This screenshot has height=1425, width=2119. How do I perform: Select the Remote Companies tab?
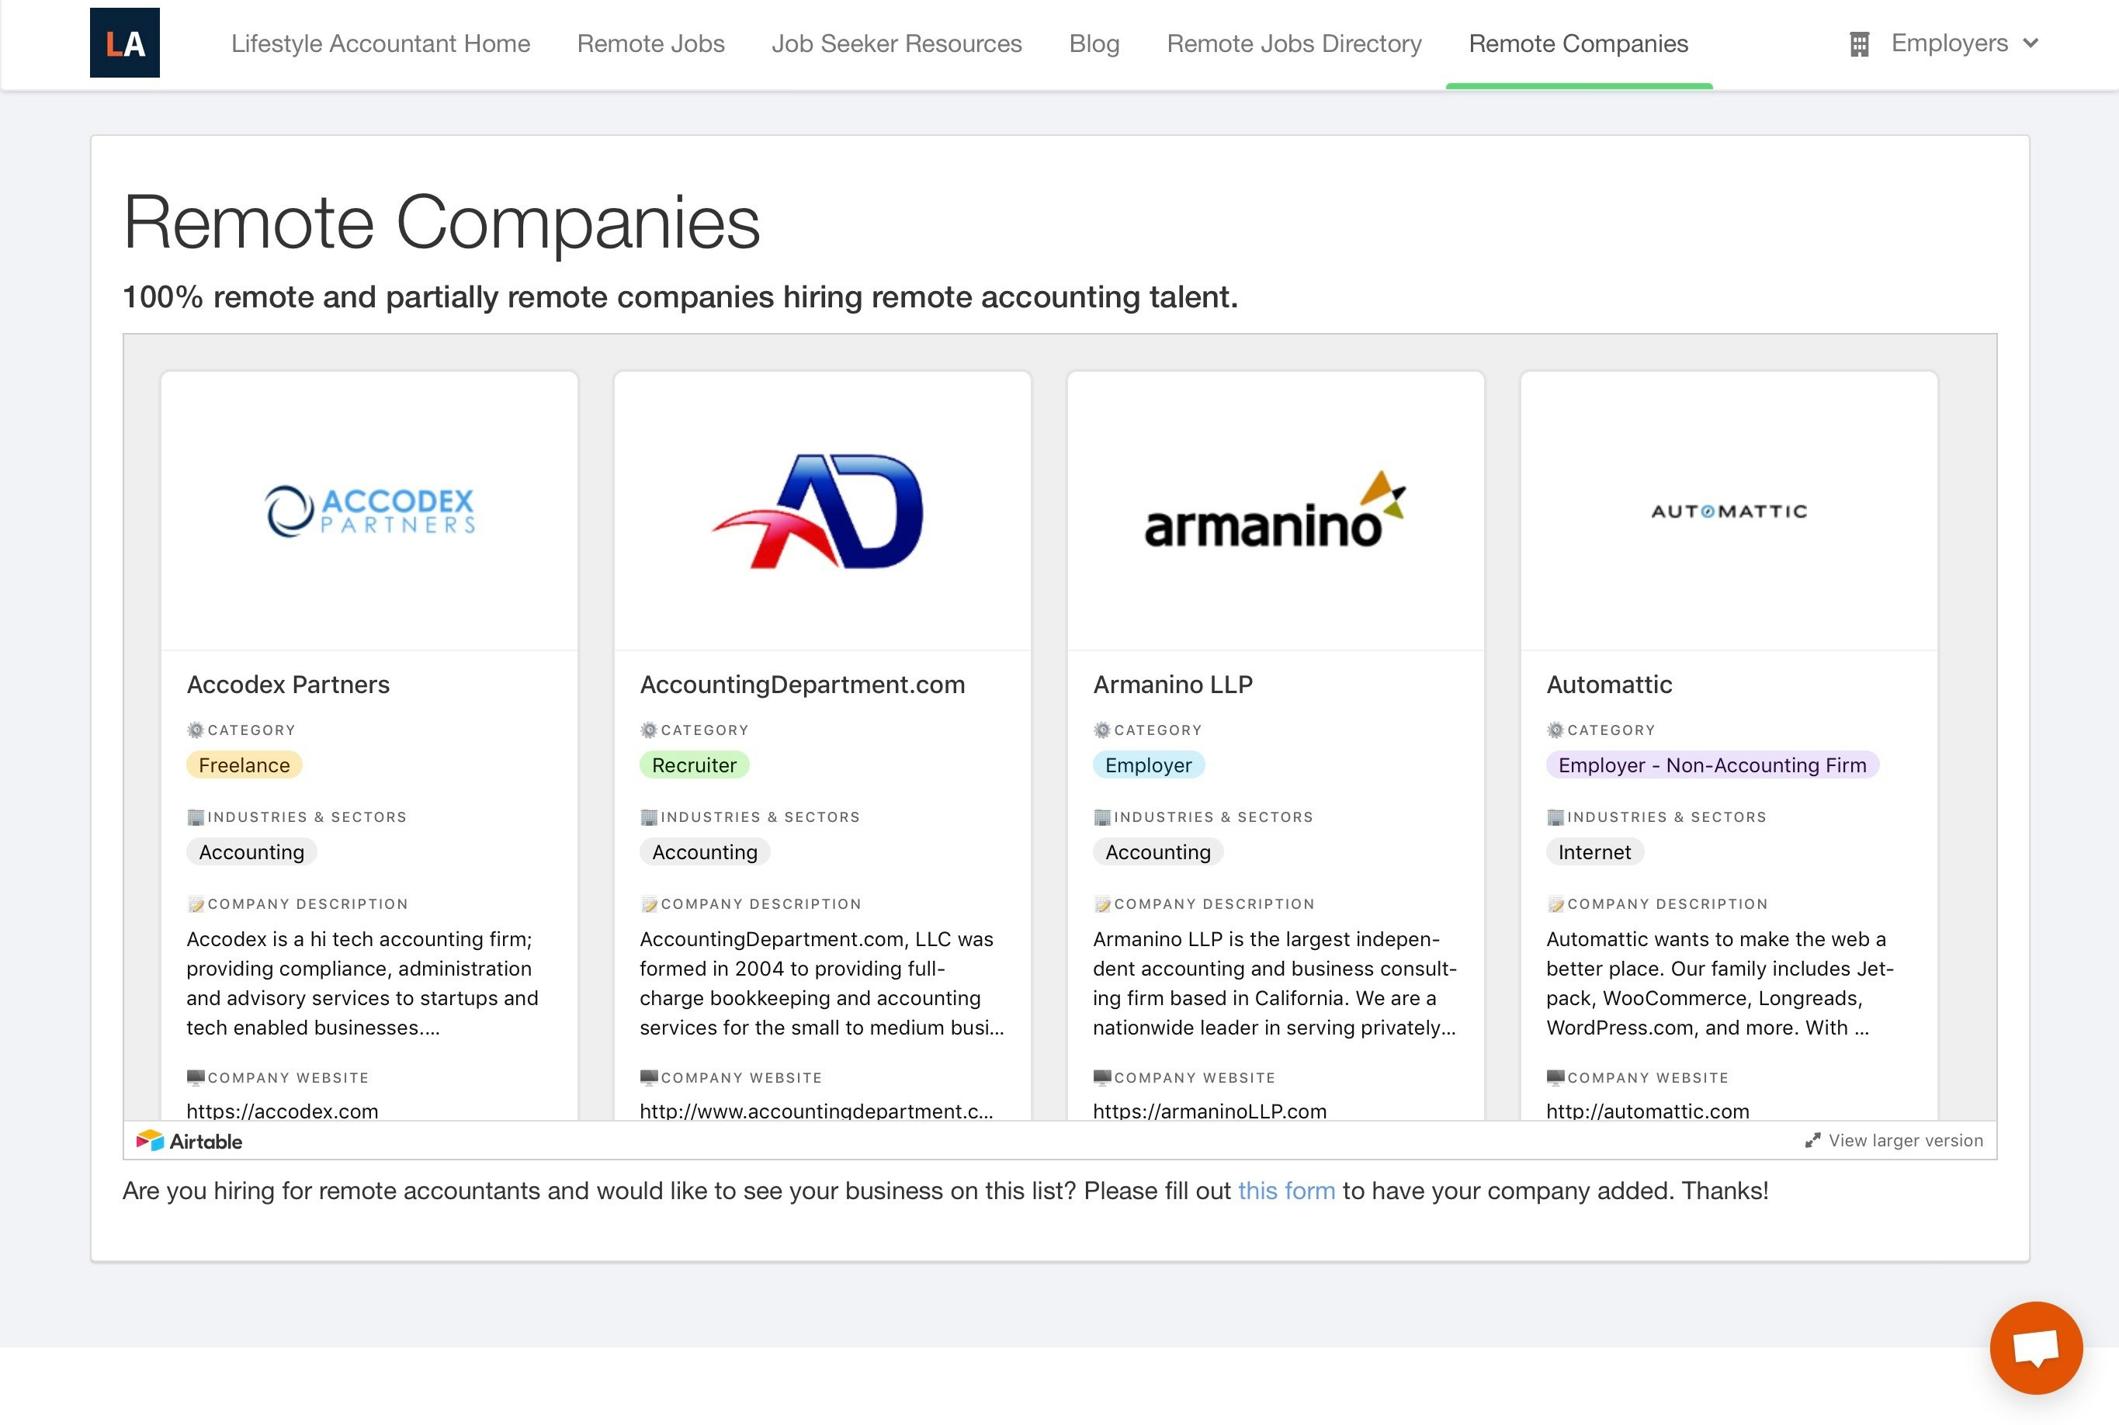tap(1578, 43)
